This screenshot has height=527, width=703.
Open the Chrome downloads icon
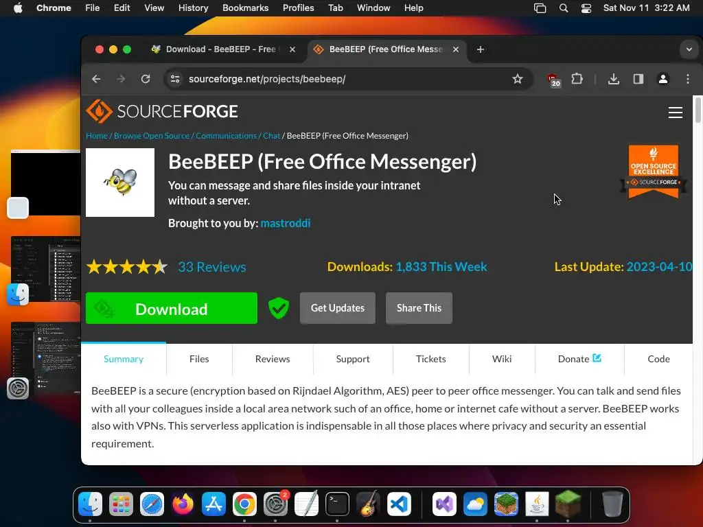[x=613, y=79]
